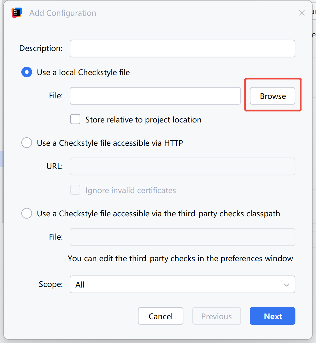Click the Description text field

coord(182,48)
